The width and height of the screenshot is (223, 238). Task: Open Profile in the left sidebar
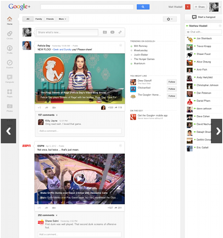pyautogui.click(x=10, y=49)
